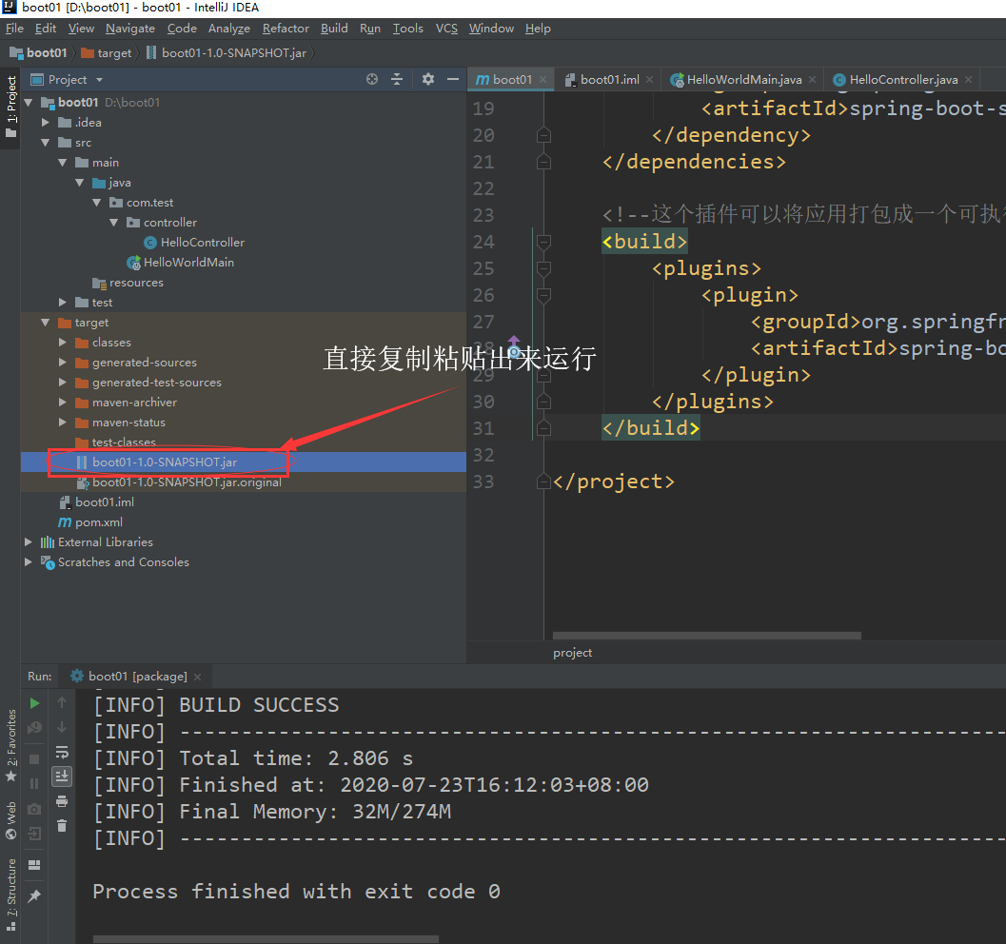Collapse the boot01 root folder
The image size is (1006, 944).
(x=29, y=103)
